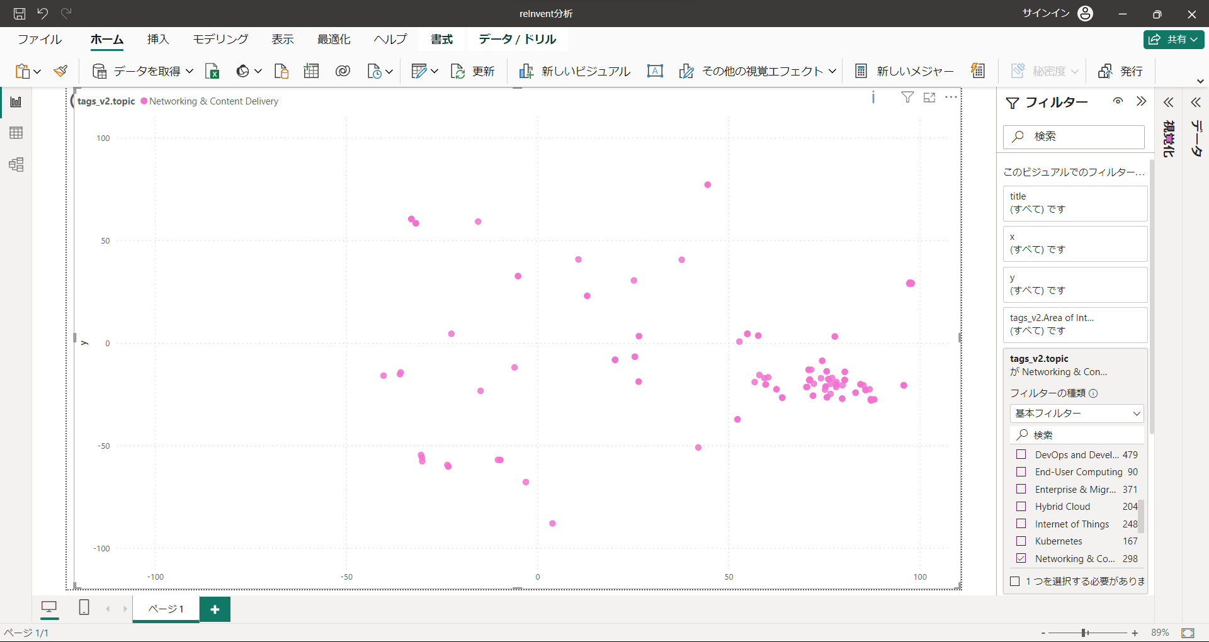Click the Excel workbook import icon
Screen dimensions: 1209x642
tap(212, 71)
